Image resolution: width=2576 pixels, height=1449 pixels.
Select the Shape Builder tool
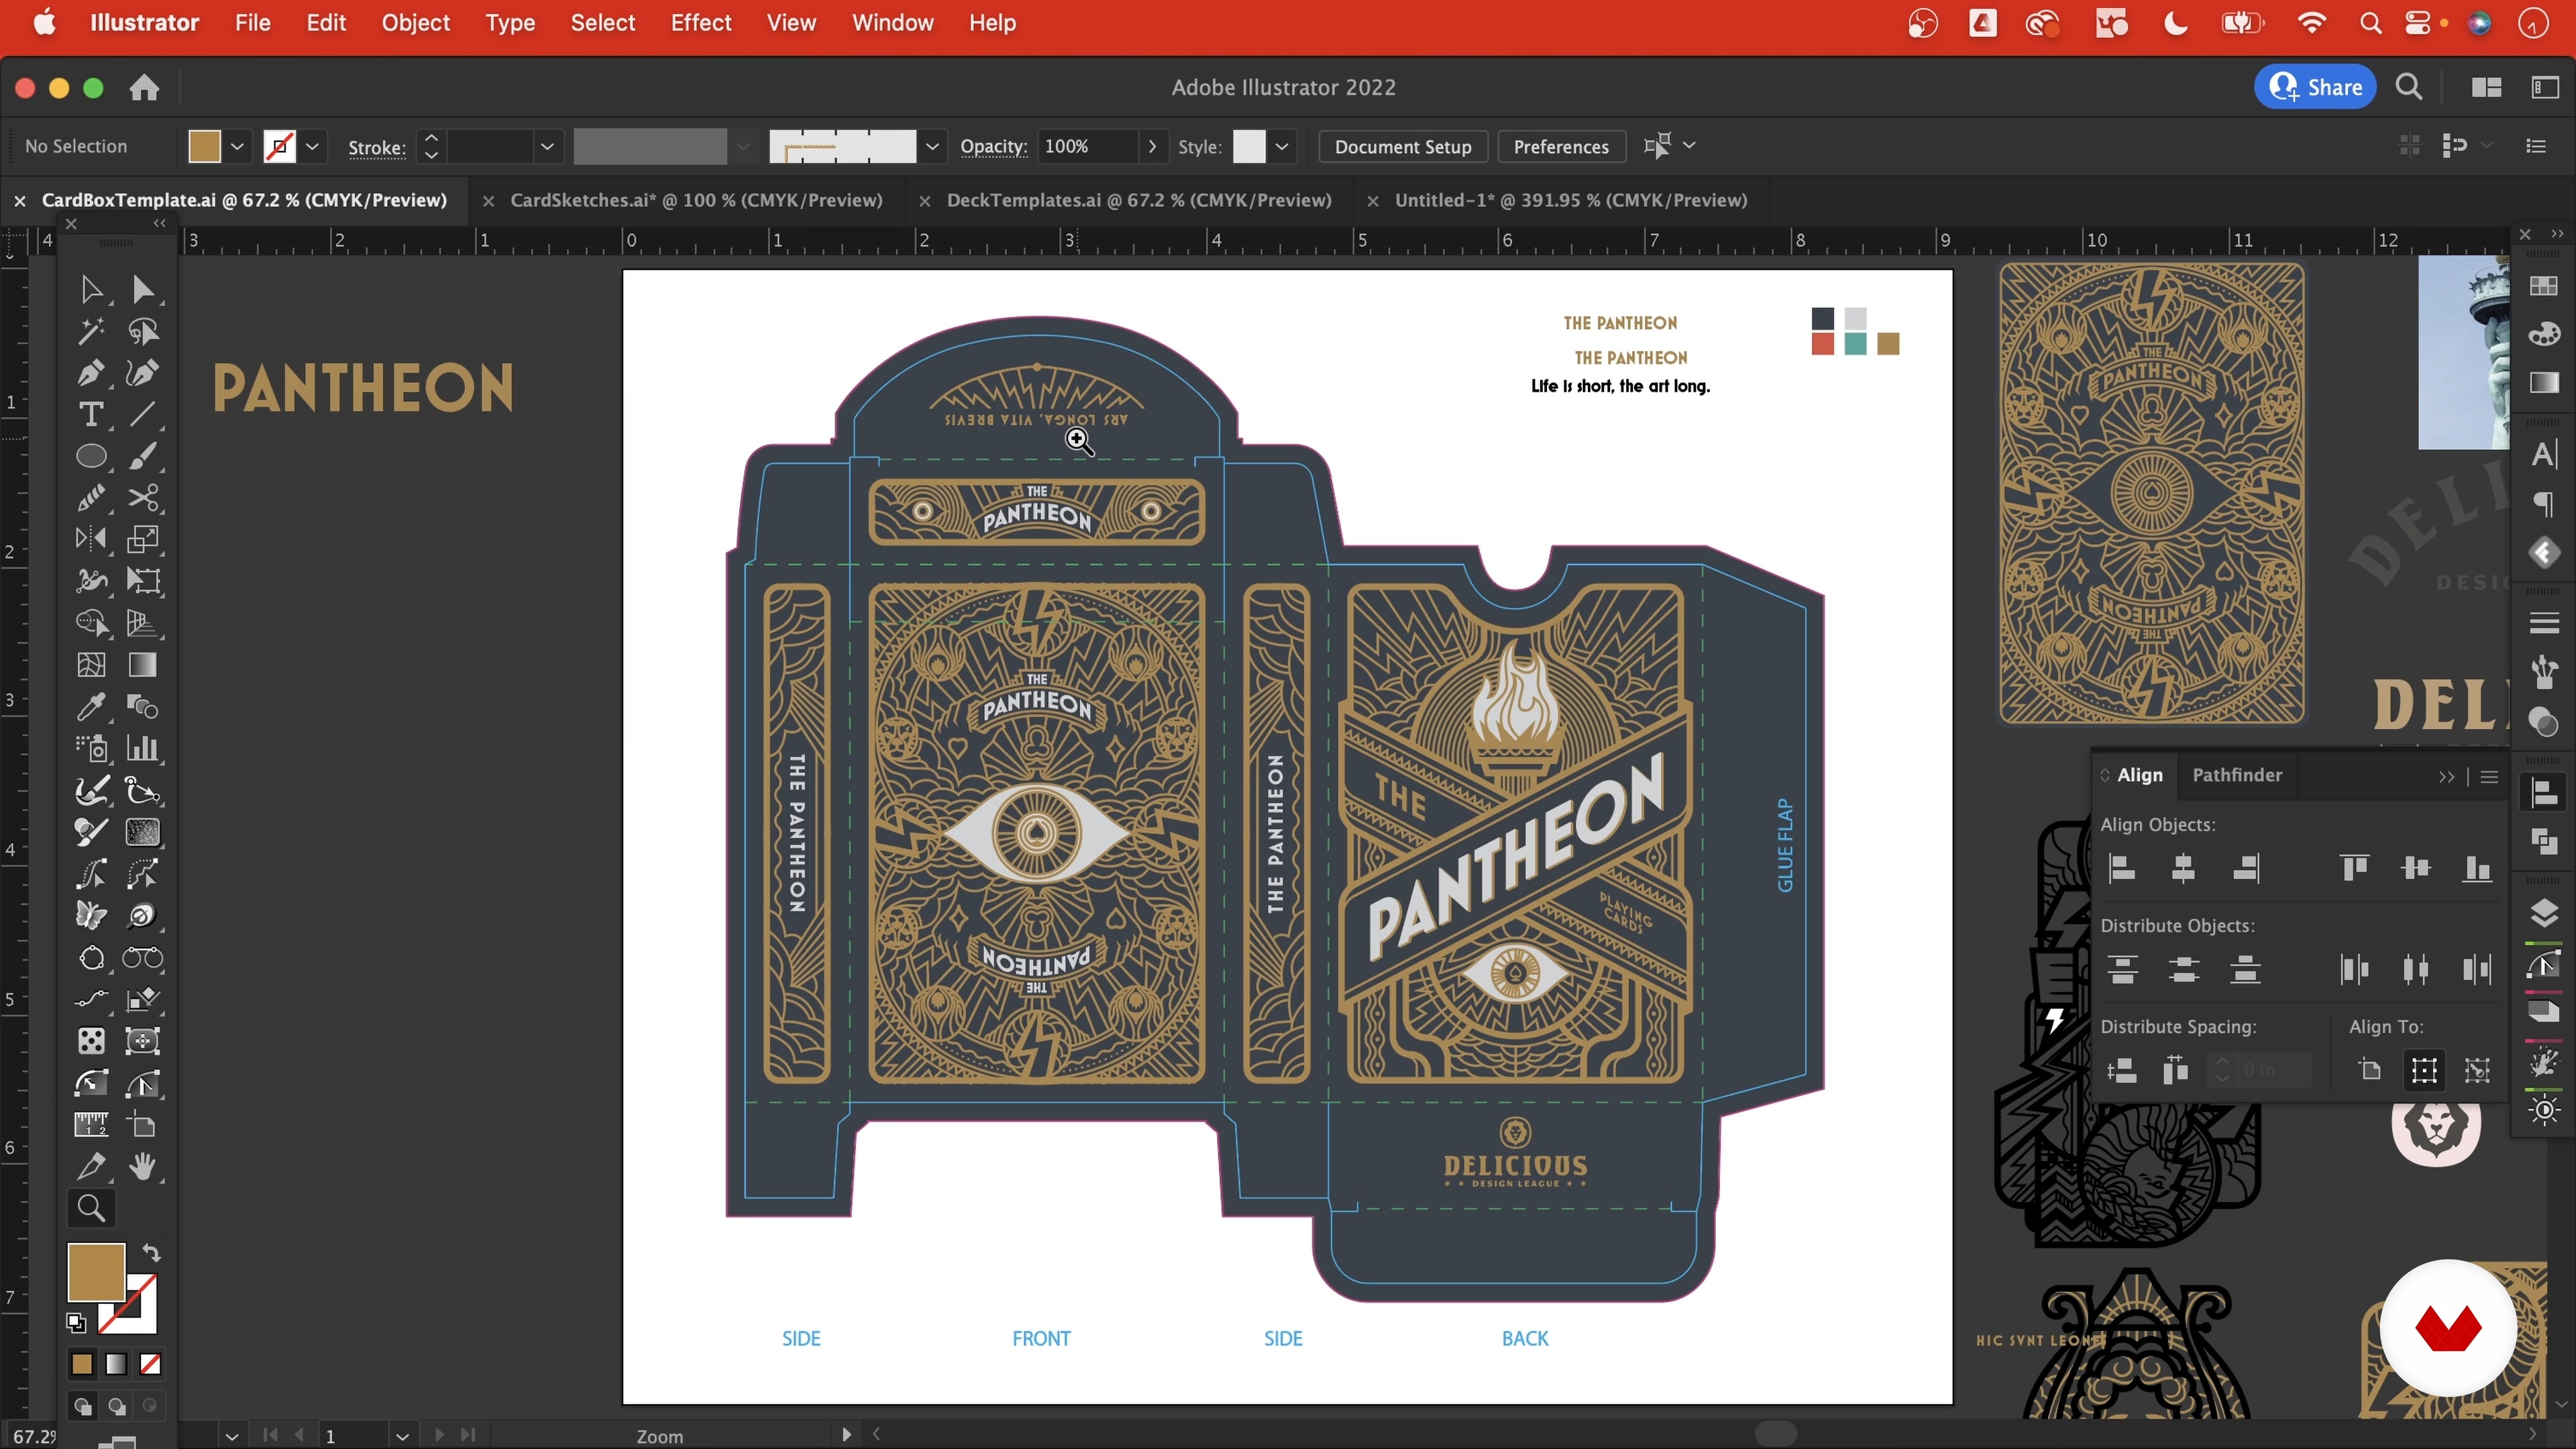pos(91,623)
